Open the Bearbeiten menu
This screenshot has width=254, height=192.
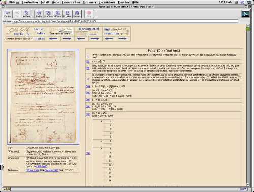tap(29, 2)
